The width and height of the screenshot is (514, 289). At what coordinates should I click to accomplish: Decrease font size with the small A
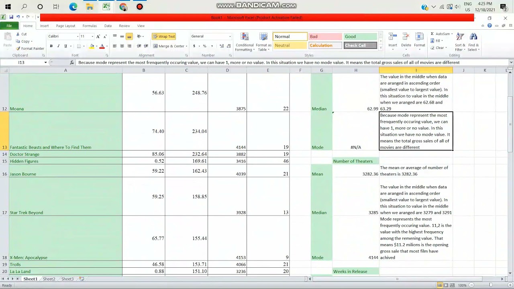pos(105,36)
